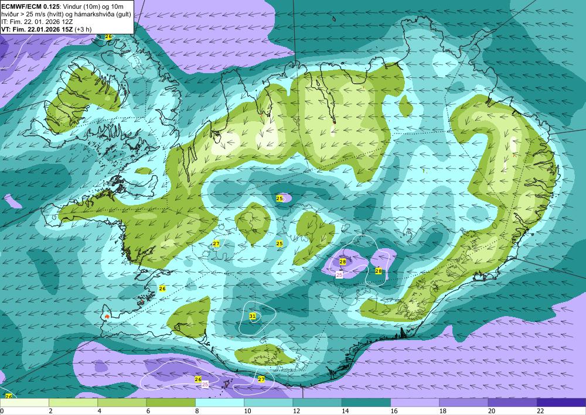This screenshot has height=415, width=586.
Task: Click the legend number 12
Action: (297, 411)
